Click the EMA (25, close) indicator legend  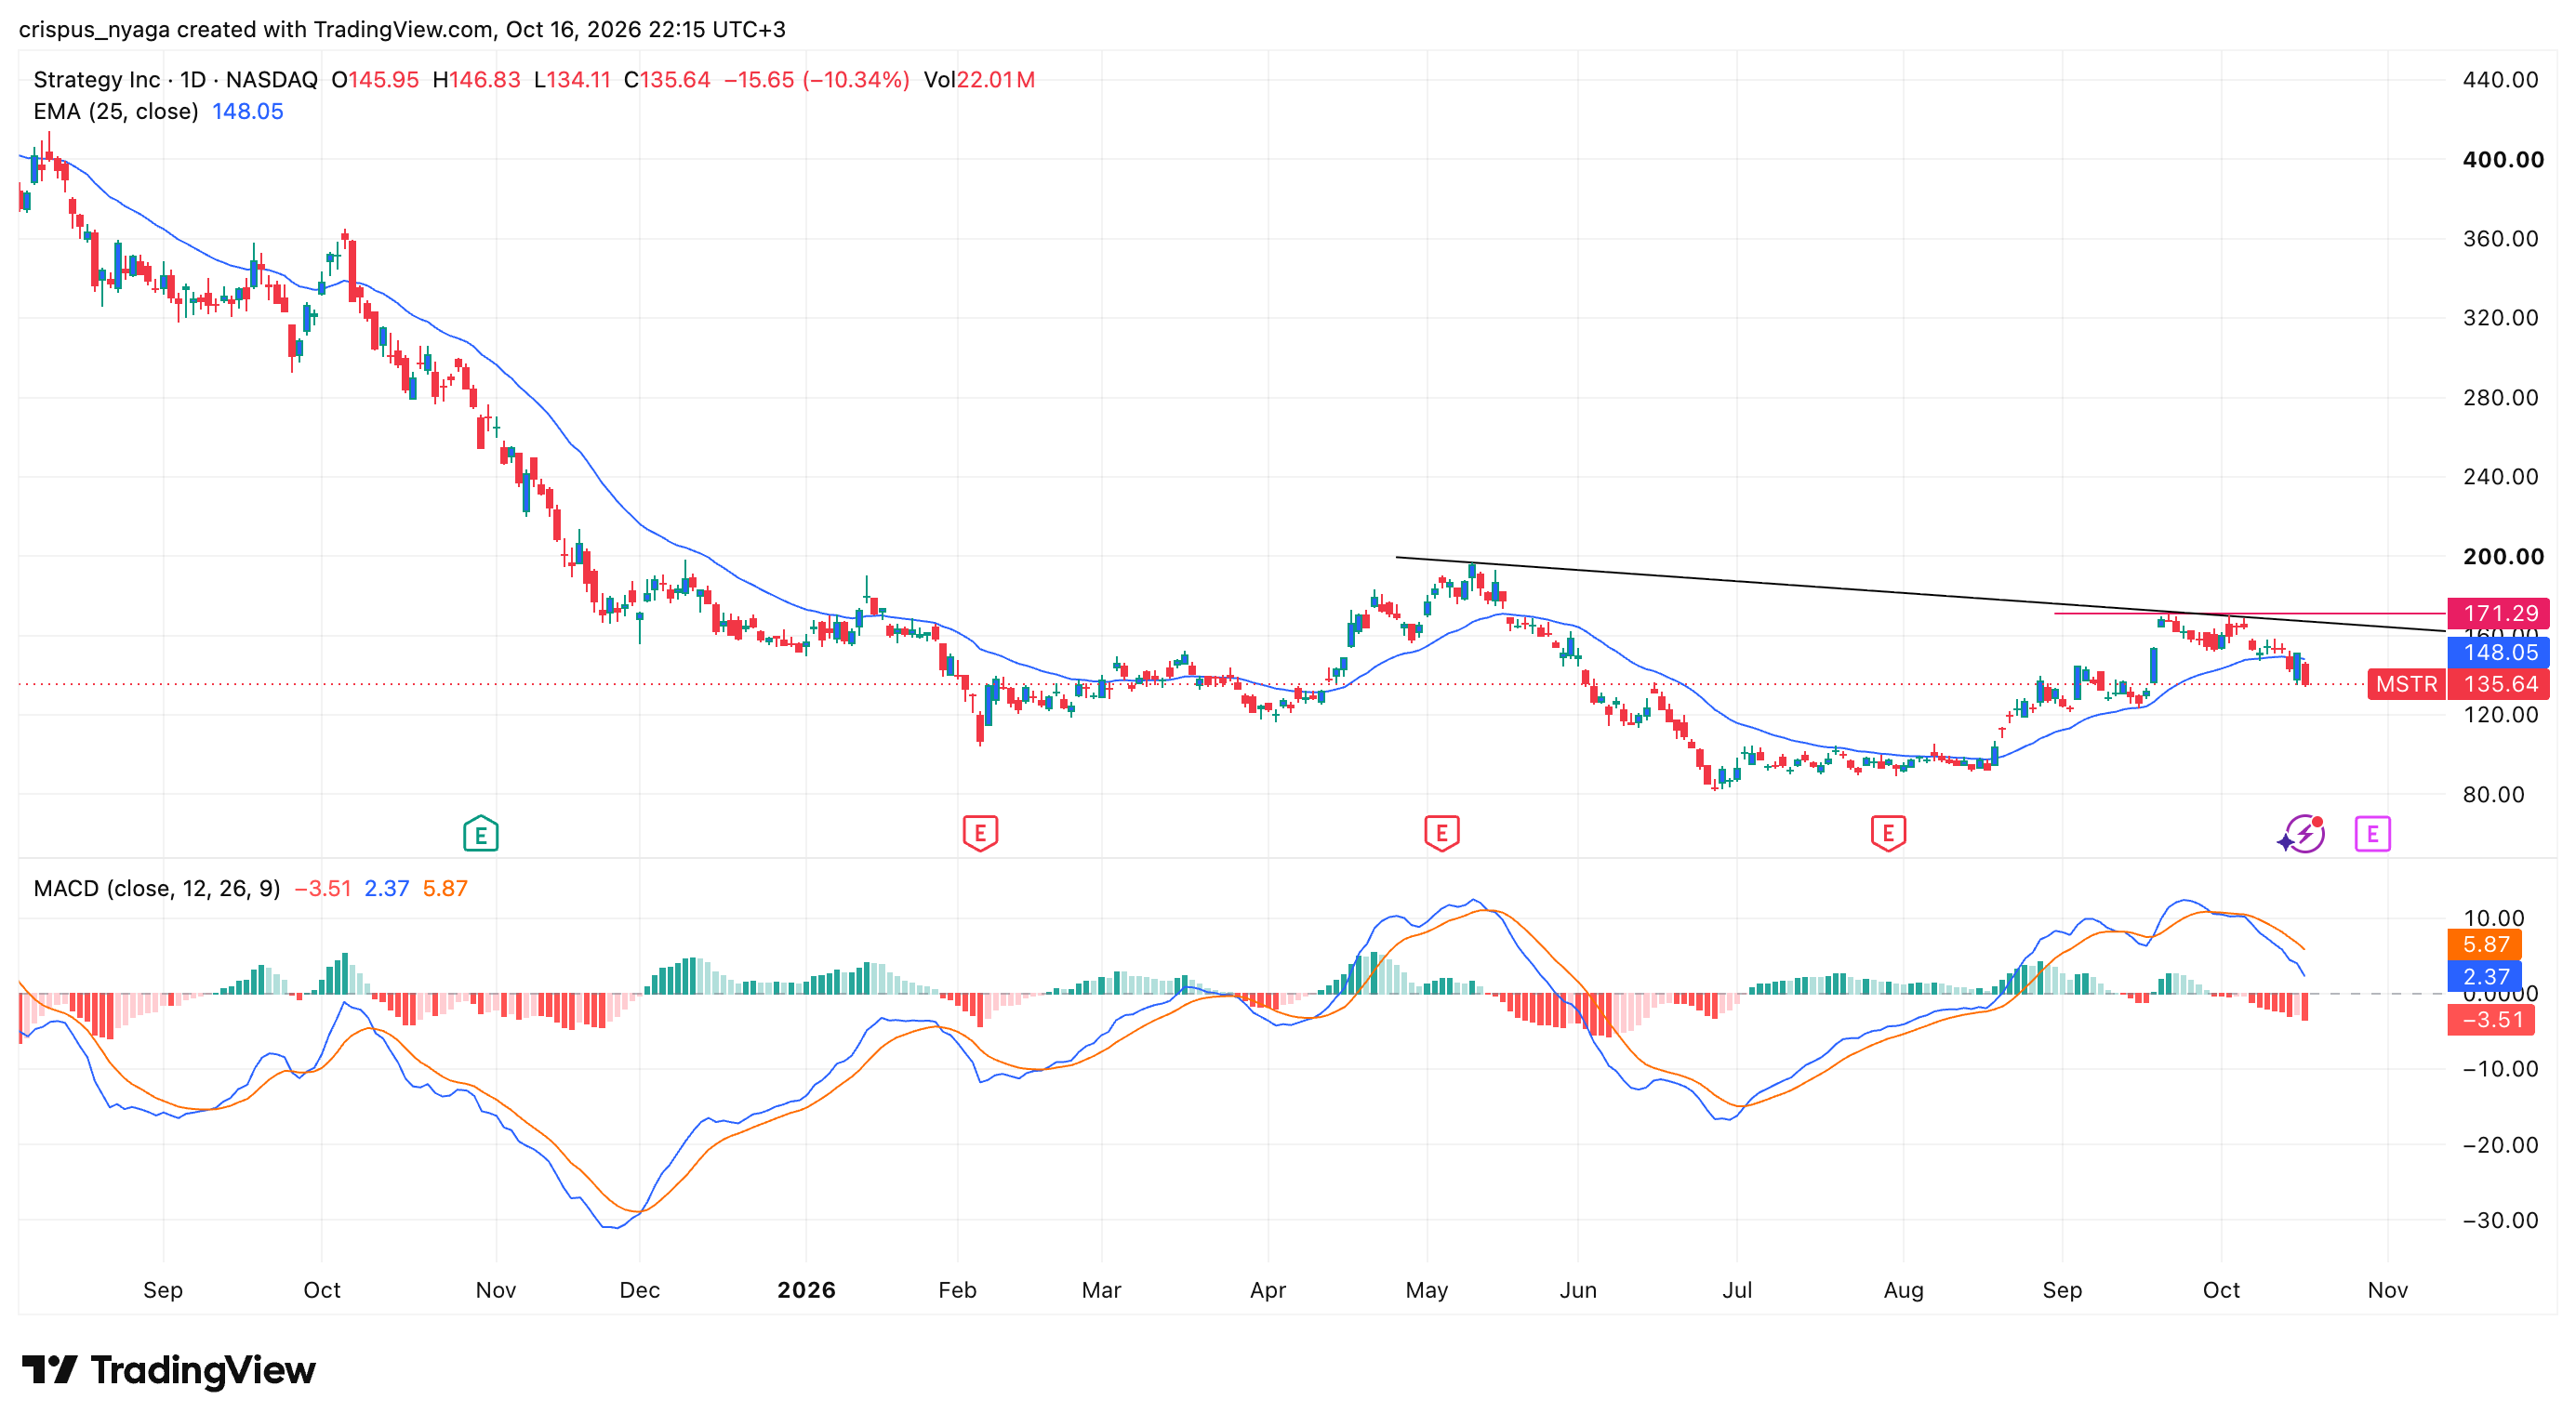click(x=116, y=112)
